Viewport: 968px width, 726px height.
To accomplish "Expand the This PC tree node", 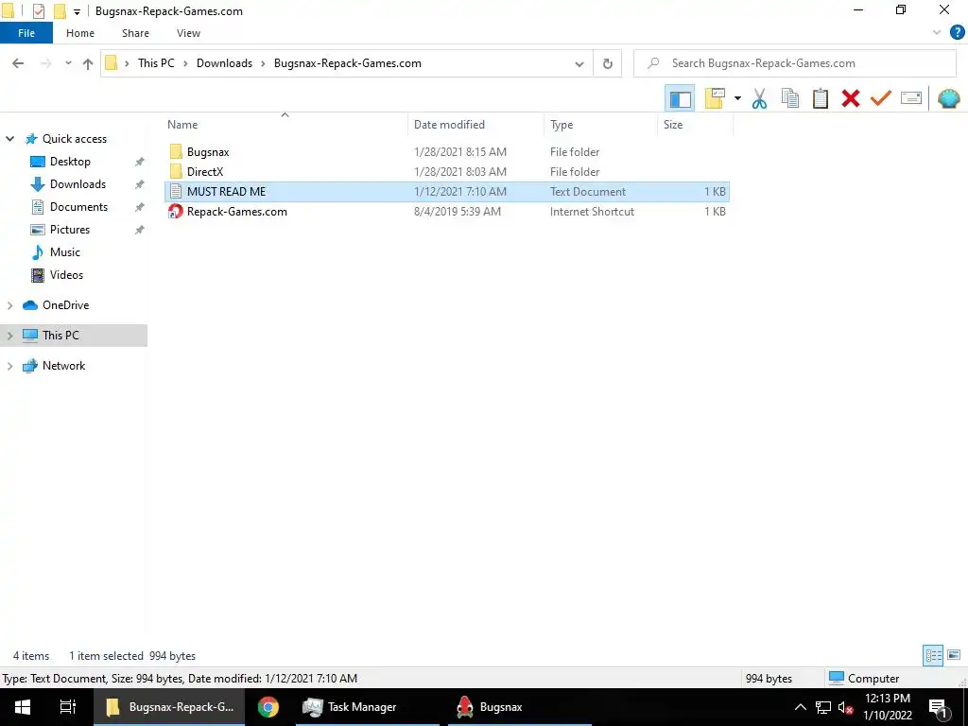I will click(x=9, y=336).
